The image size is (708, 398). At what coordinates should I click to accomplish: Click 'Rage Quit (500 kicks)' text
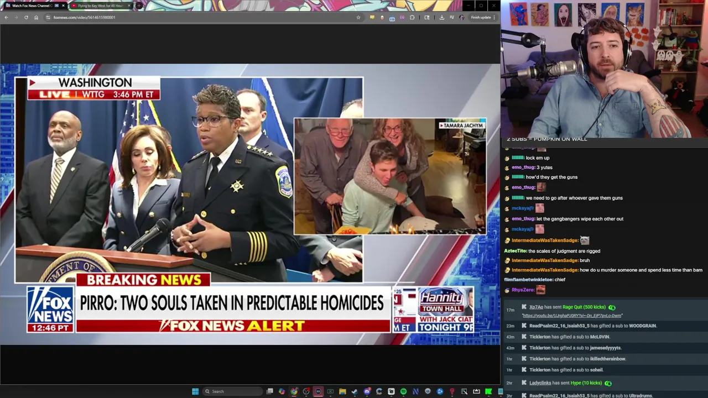click(584, 307)
